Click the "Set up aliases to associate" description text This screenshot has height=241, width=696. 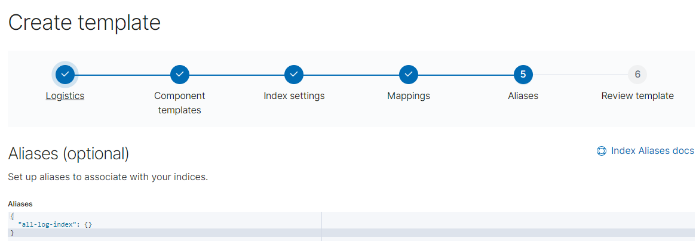point(108,177)
